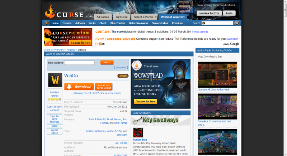The width and height of the screenshot is (287, 156).
Task: Open the Blue Tracker nav item
Action: pyautogui.click(x=118, y=23)
